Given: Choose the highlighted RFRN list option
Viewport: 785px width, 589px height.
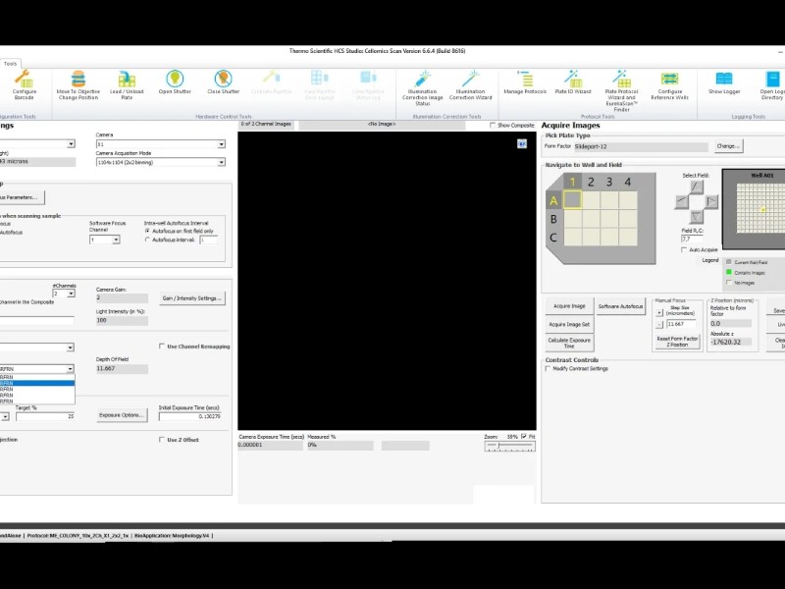Looking at the screenshot, I should [x=37, y=383].
